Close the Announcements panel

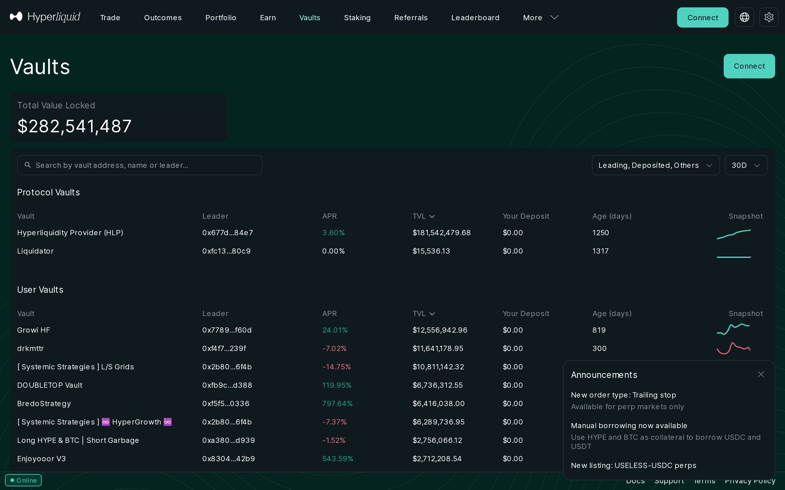761,374
